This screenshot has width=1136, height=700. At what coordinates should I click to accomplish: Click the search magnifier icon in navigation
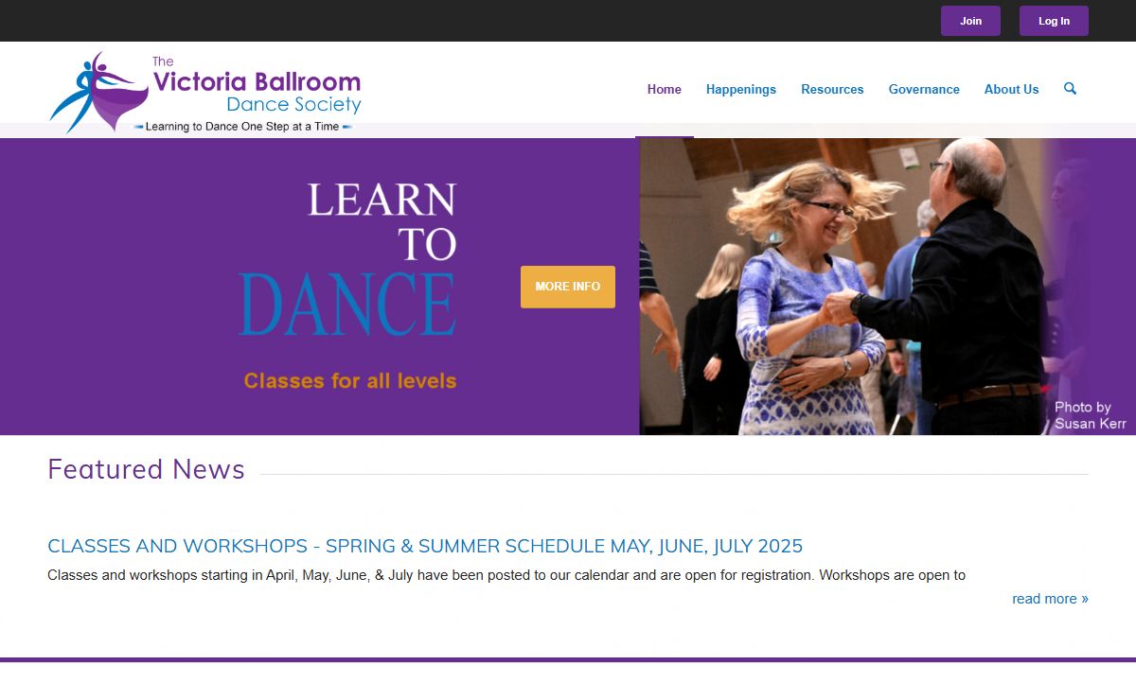(1070, 89)
